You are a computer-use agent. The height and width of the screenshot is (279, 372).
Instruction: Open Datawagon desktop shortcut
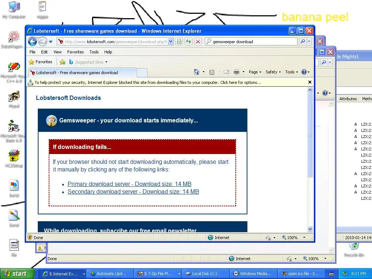[13, 40]
